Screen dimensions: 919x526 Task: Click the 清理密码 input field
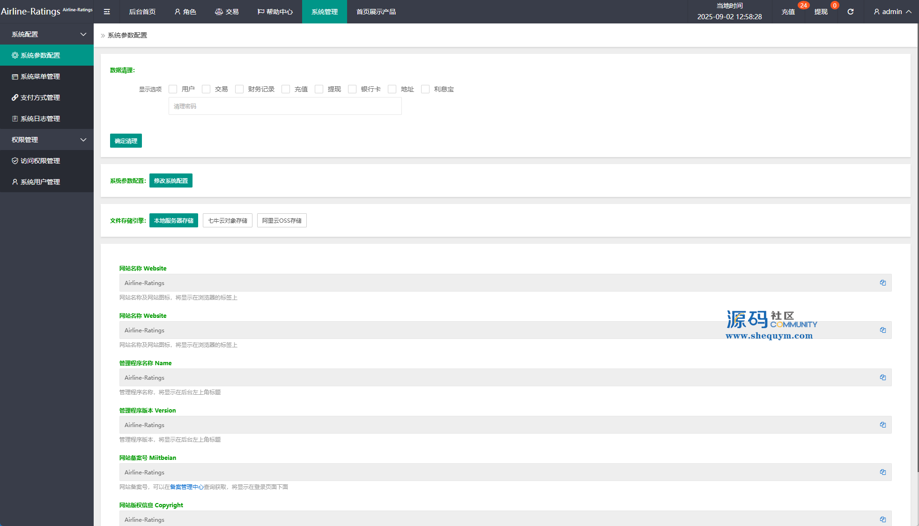285,106
